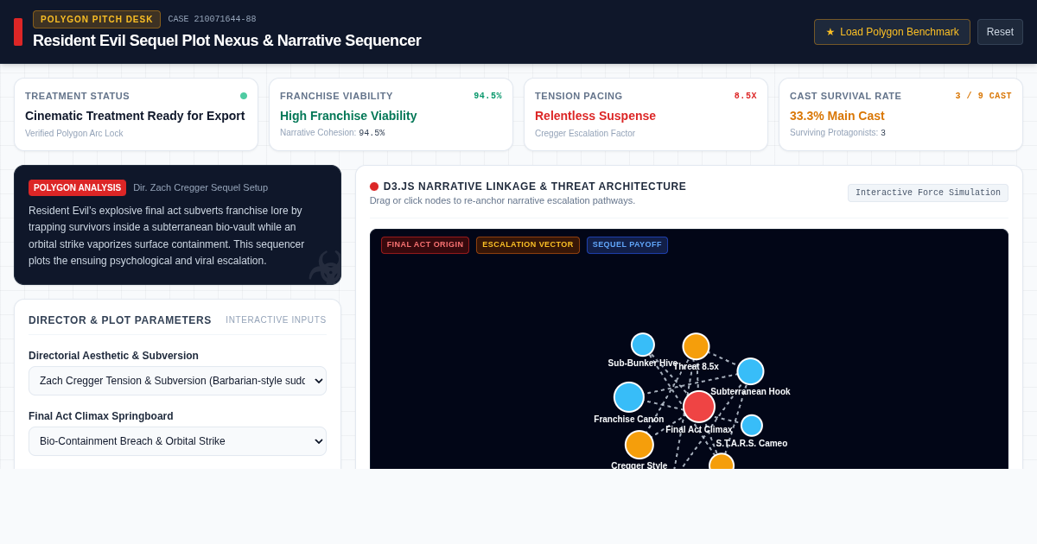This screenshot has width=1037, height=544.
Task: Click the 8.5X tension pacing value
Action: 746,96
